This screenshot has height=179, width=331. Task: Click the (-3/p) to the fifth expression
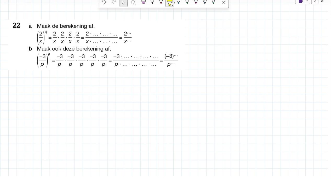(43, 60)
